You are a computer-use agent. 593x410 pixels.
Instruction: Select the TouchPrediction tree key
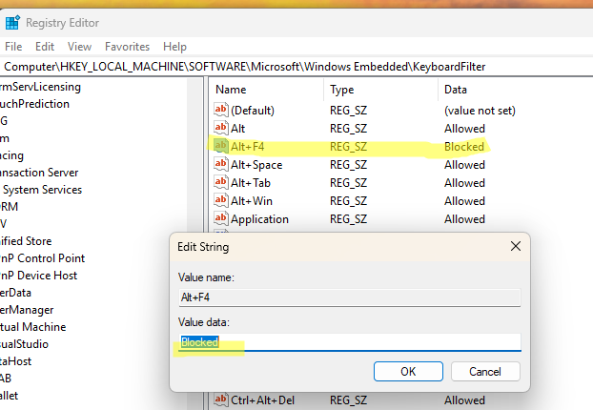click(34, 104)
